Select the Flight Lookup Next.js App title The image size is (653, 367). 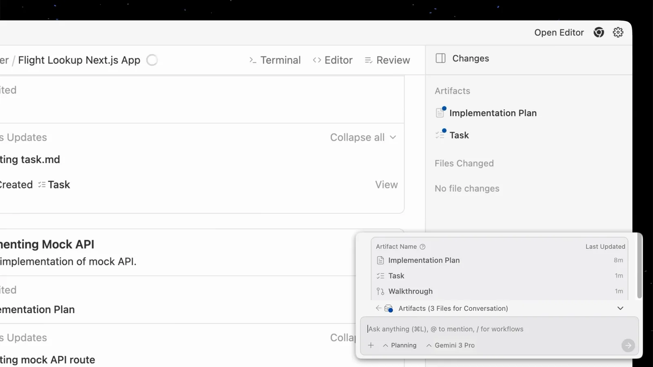click(79, 60)
